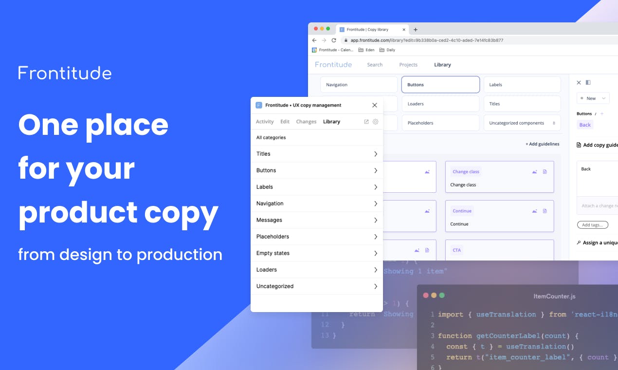Click document icon on Continue card
The height and width of the screenshot is (370, 618).
(545, 211)
